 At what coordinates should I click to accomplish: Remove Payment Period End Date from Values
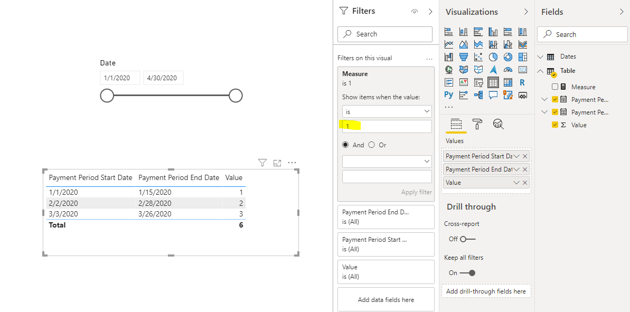pyautogui.click(x=525, y=169)
